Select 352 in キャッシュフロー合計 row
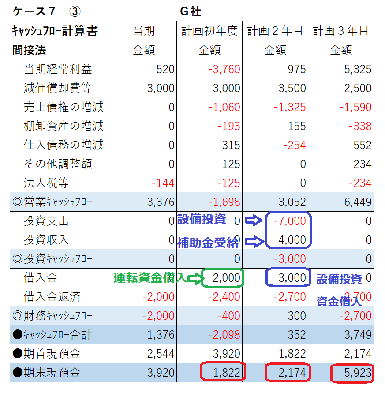Screen dimensions: 385x396 [297, 335]
